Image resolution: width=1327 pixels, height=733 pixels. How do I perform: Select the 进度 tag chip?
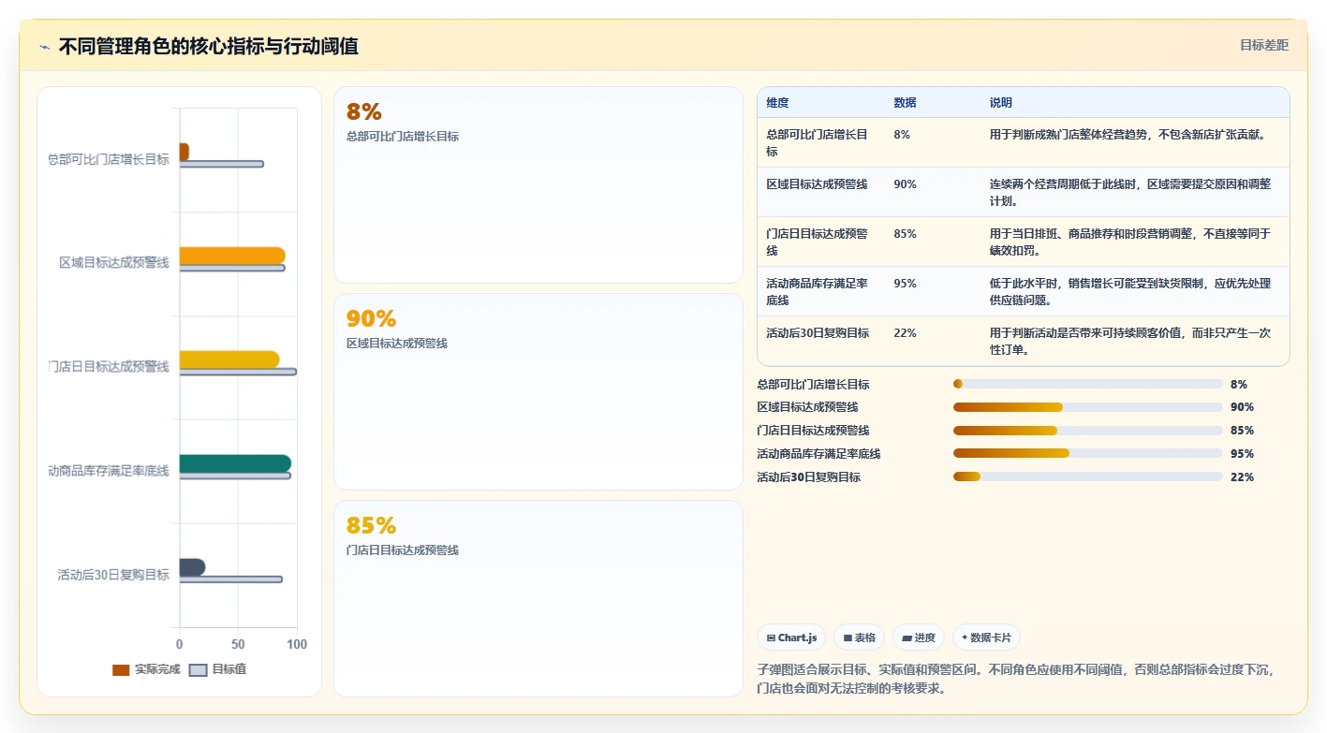point(919,638)
